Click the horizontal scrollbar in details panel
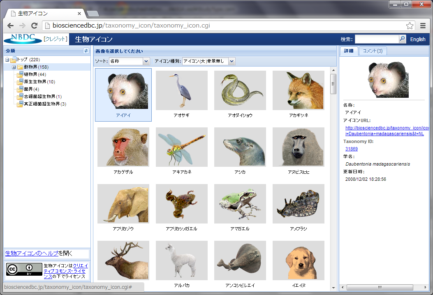Screen dimensions: 433x295 [382, 287]
